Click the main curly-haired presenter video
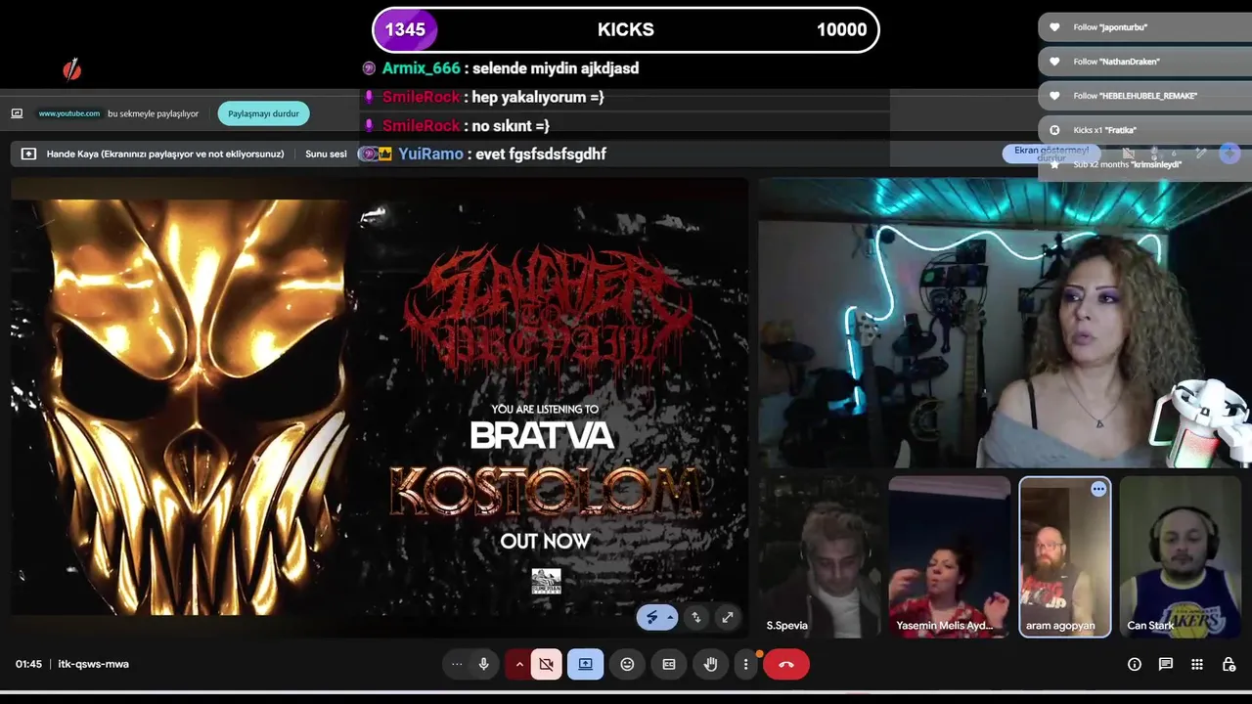Image resolution: width=1252 pixels, height=704 pixels. 1005,323
